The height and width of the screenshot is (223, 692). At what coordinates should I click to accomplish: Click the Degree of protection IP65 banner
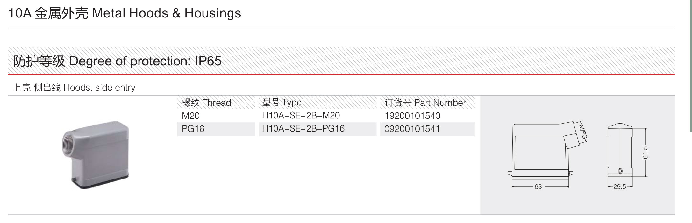[x=341, y=61]
